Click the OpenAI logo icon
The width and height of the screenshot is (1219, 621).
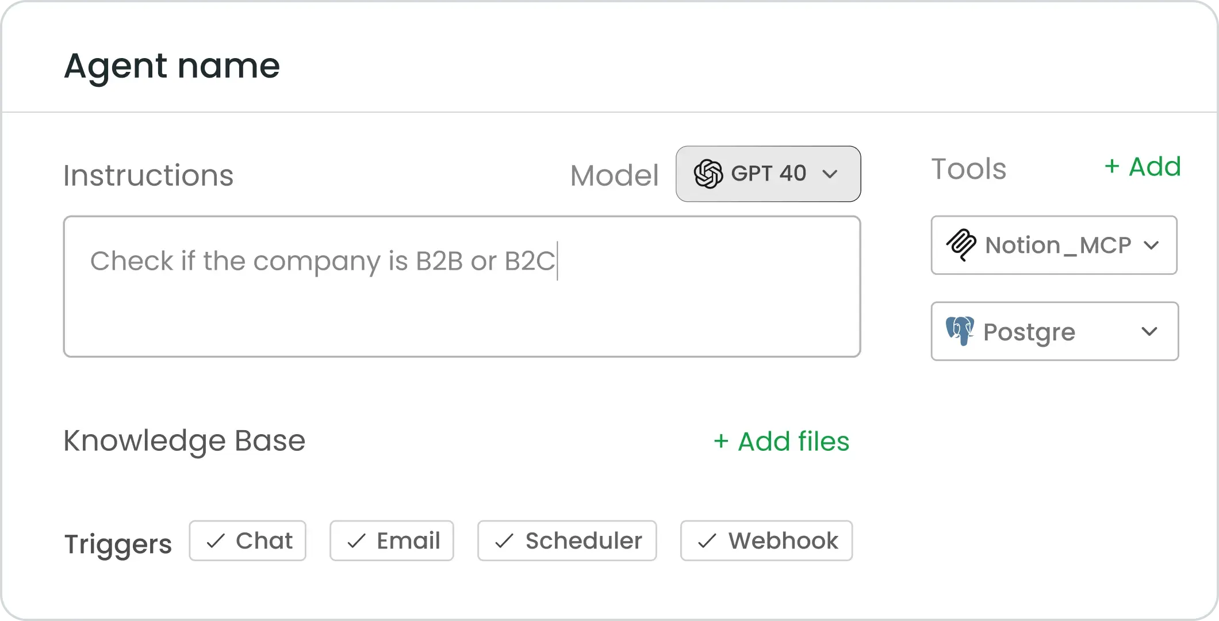pos(708,174)
